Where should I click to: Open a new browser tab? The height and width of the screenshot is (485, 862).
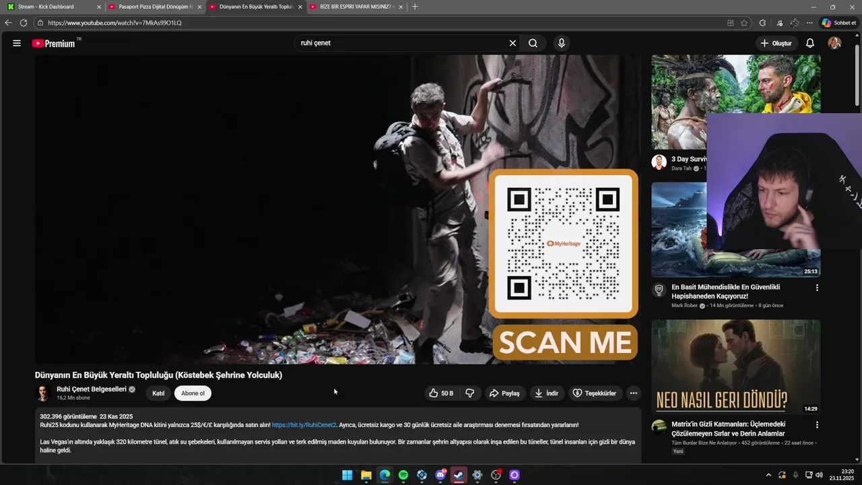coord(415,7)
